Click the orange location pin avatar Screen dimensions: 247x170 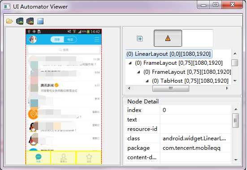pos(33,114)
